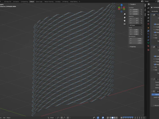Expand the Advanced section of Subdivision modifier
The image size is (159, 119).
tap(154, 105)
